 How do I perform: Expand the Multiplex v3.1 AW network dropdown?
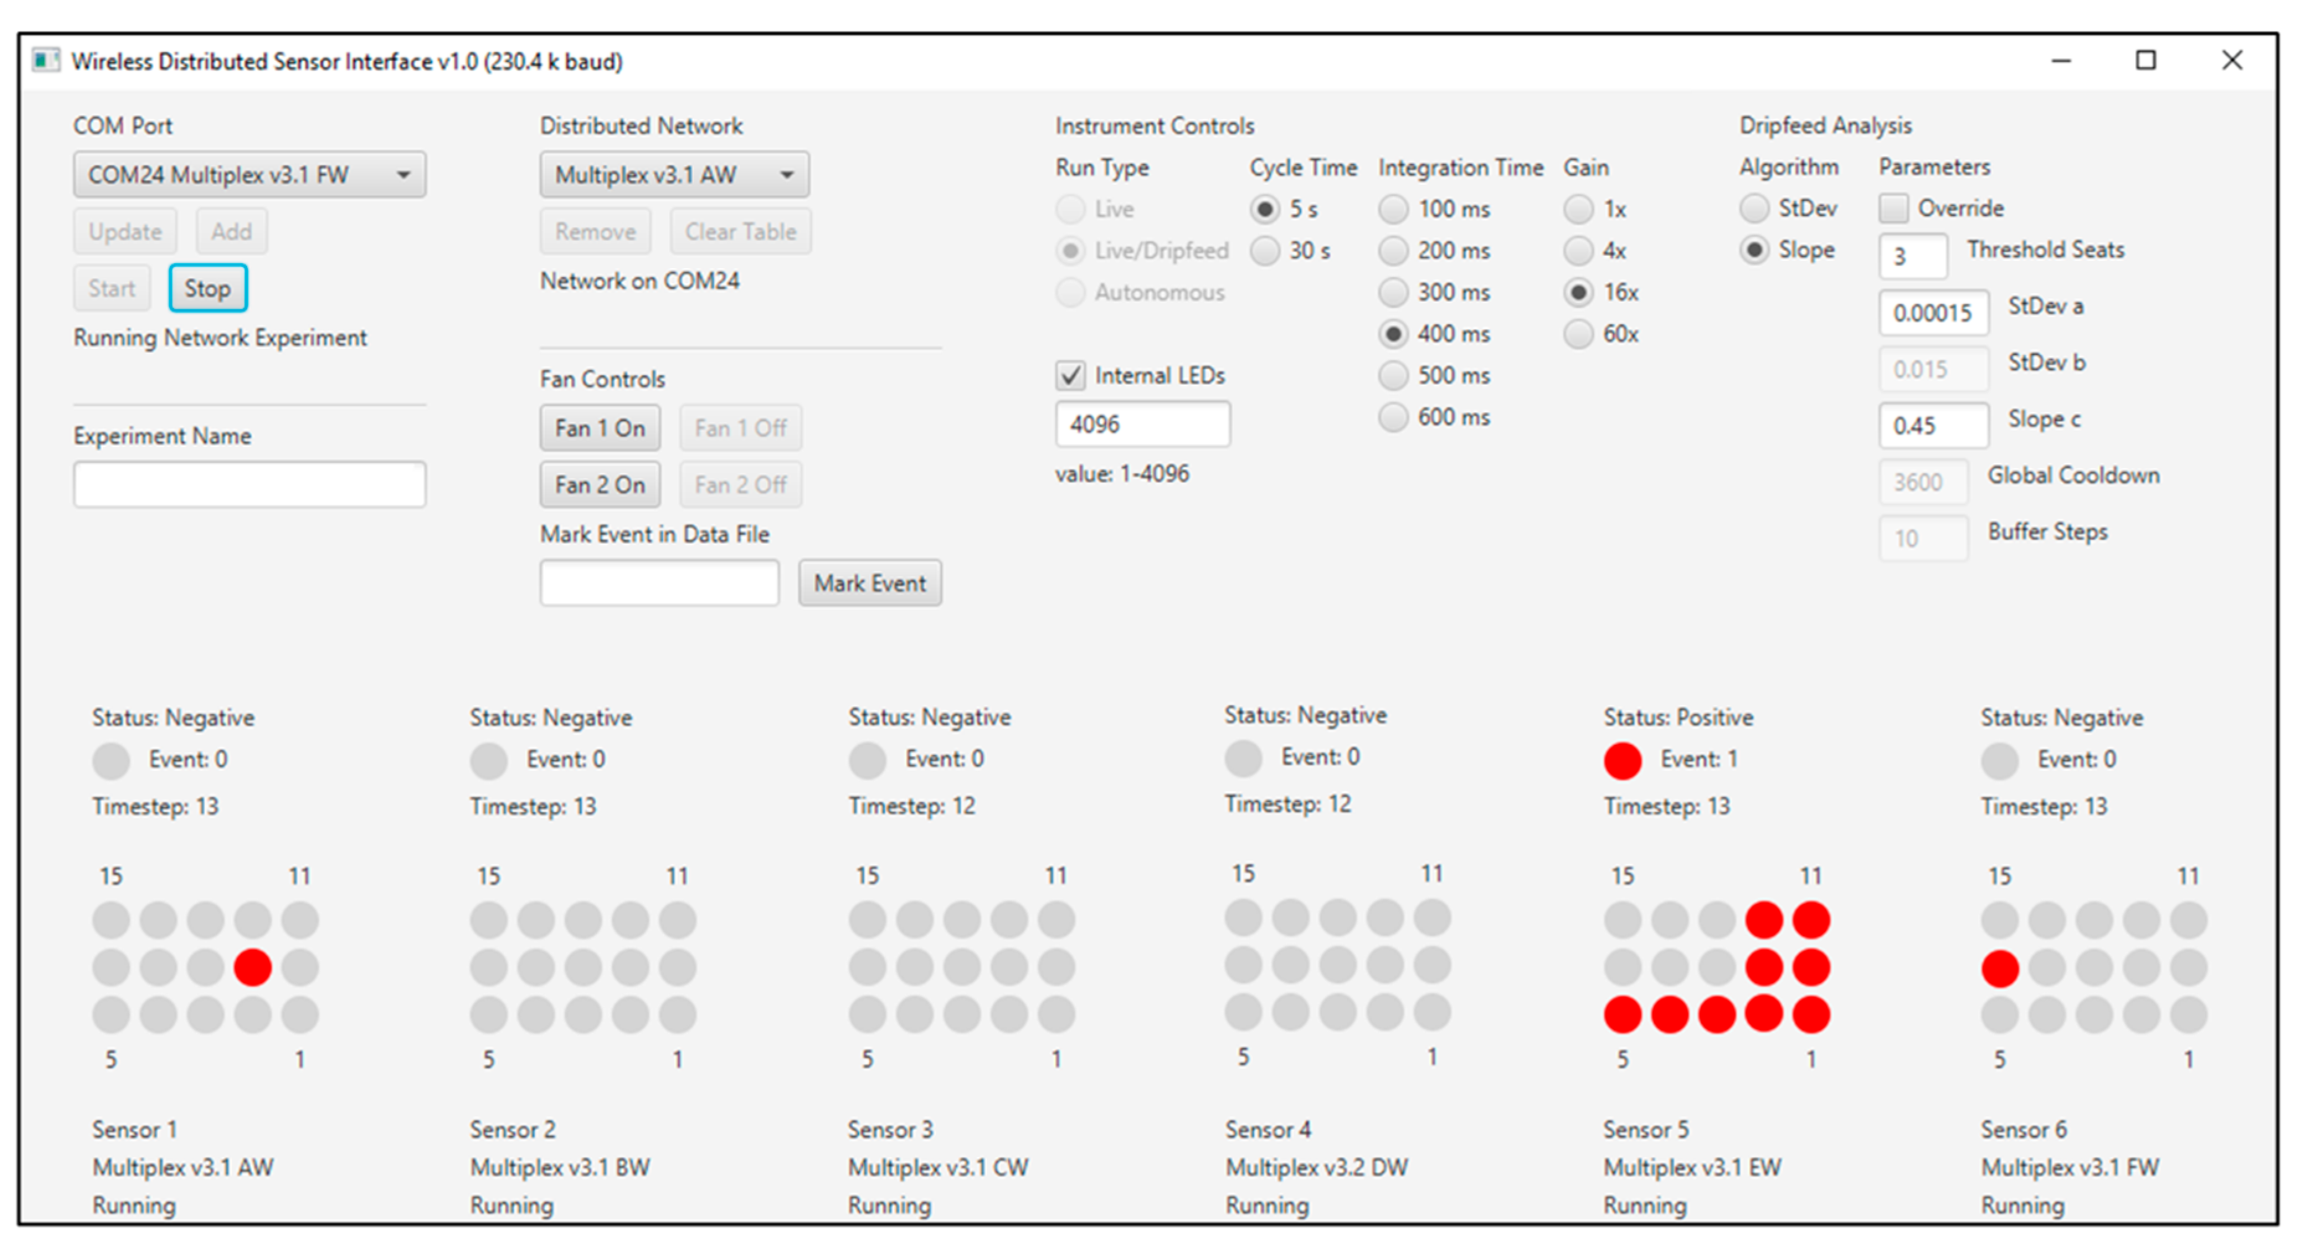pyautogui.click(x=673, y=174)
